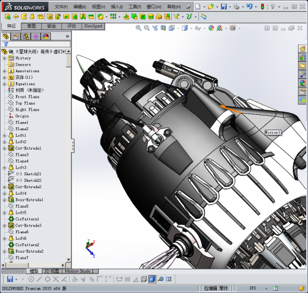
Task: Click the Zoom to Fit magnifier icon
Action: pos(138,28)
